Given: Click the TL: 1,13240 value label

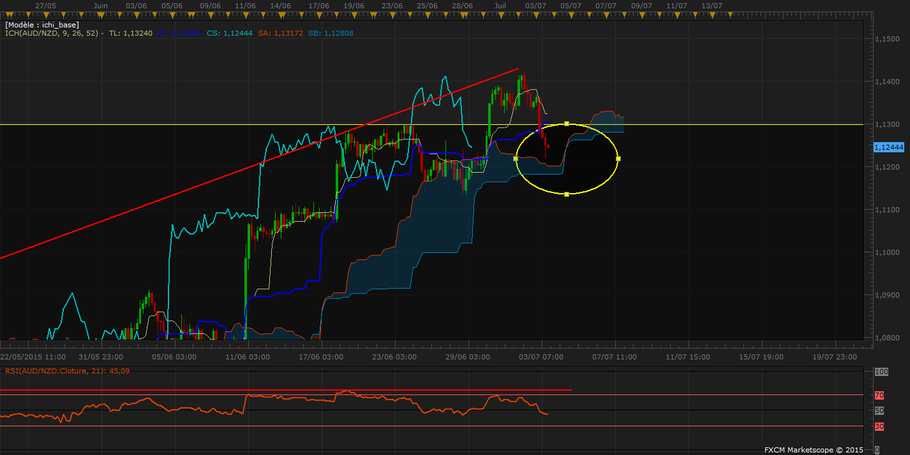Looking at the screenshot, I should (x=131, y=32).
